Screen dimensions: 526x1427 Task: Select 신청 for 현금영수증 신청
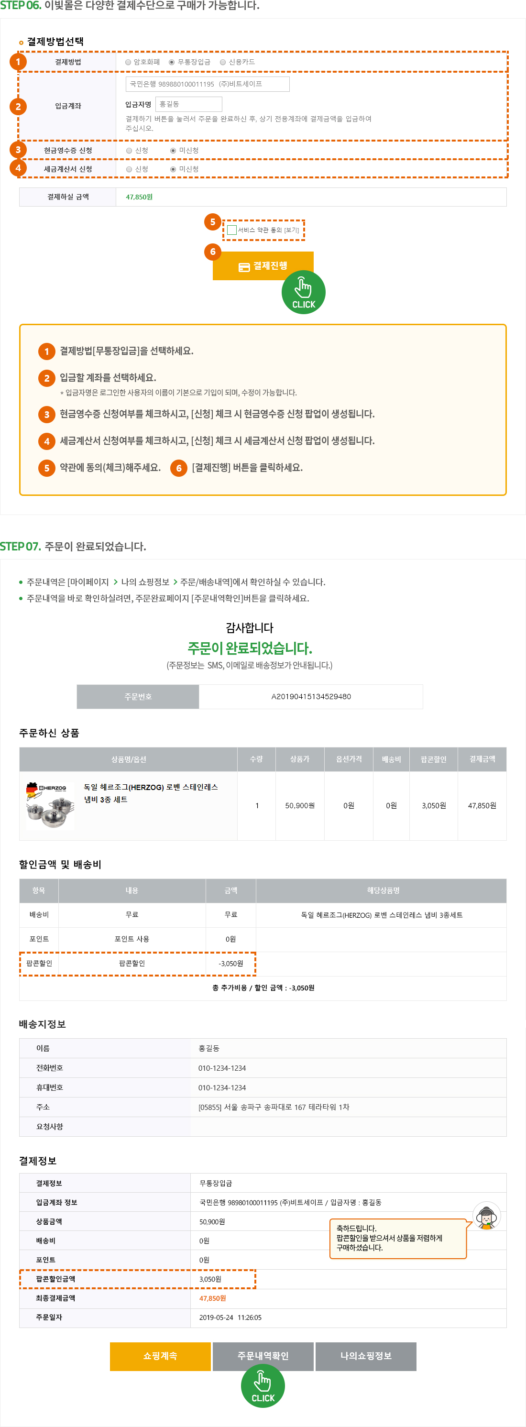click(129, 151)
